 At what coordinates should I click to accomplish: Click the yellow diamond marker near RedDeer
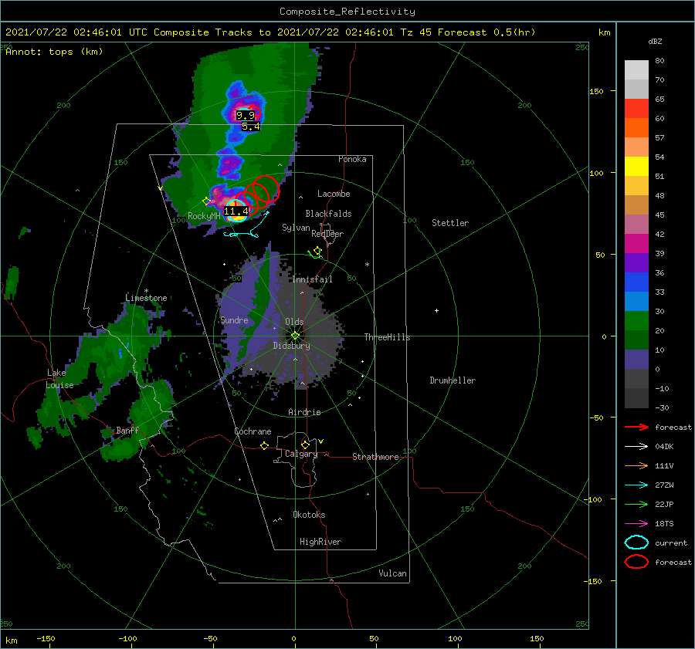coord(317,251)
